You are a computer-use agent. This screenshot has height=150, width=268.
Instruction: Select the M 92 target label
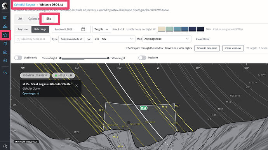point(248,87)
